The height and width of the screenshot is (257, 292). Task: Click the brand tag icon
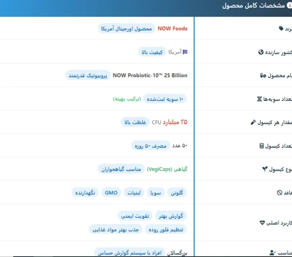281,28
